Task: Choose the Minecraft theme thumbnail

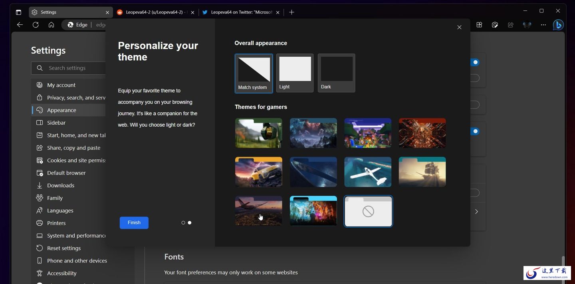Action: tap(368, 133)
